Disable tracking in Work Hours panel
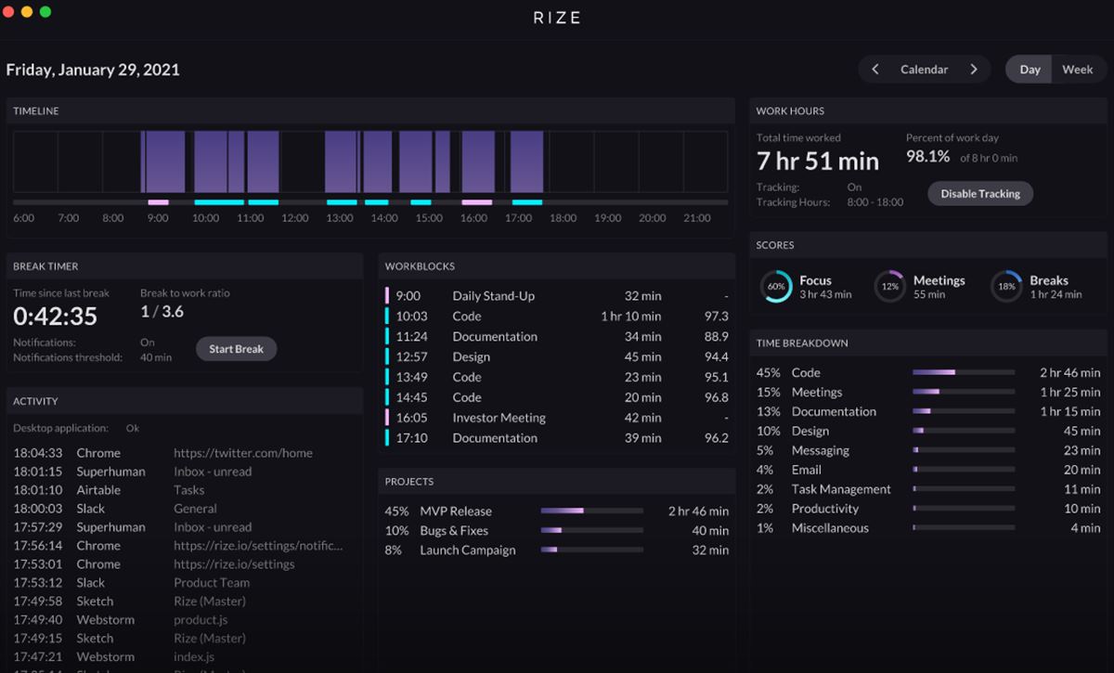The image size is (1114, 673). (x=980, y=194)
